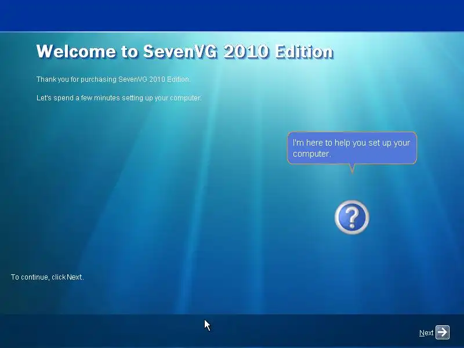Click the Next arrow icon button
The image size is (464, 348).
pyautogui.click(x=443, y=332)
